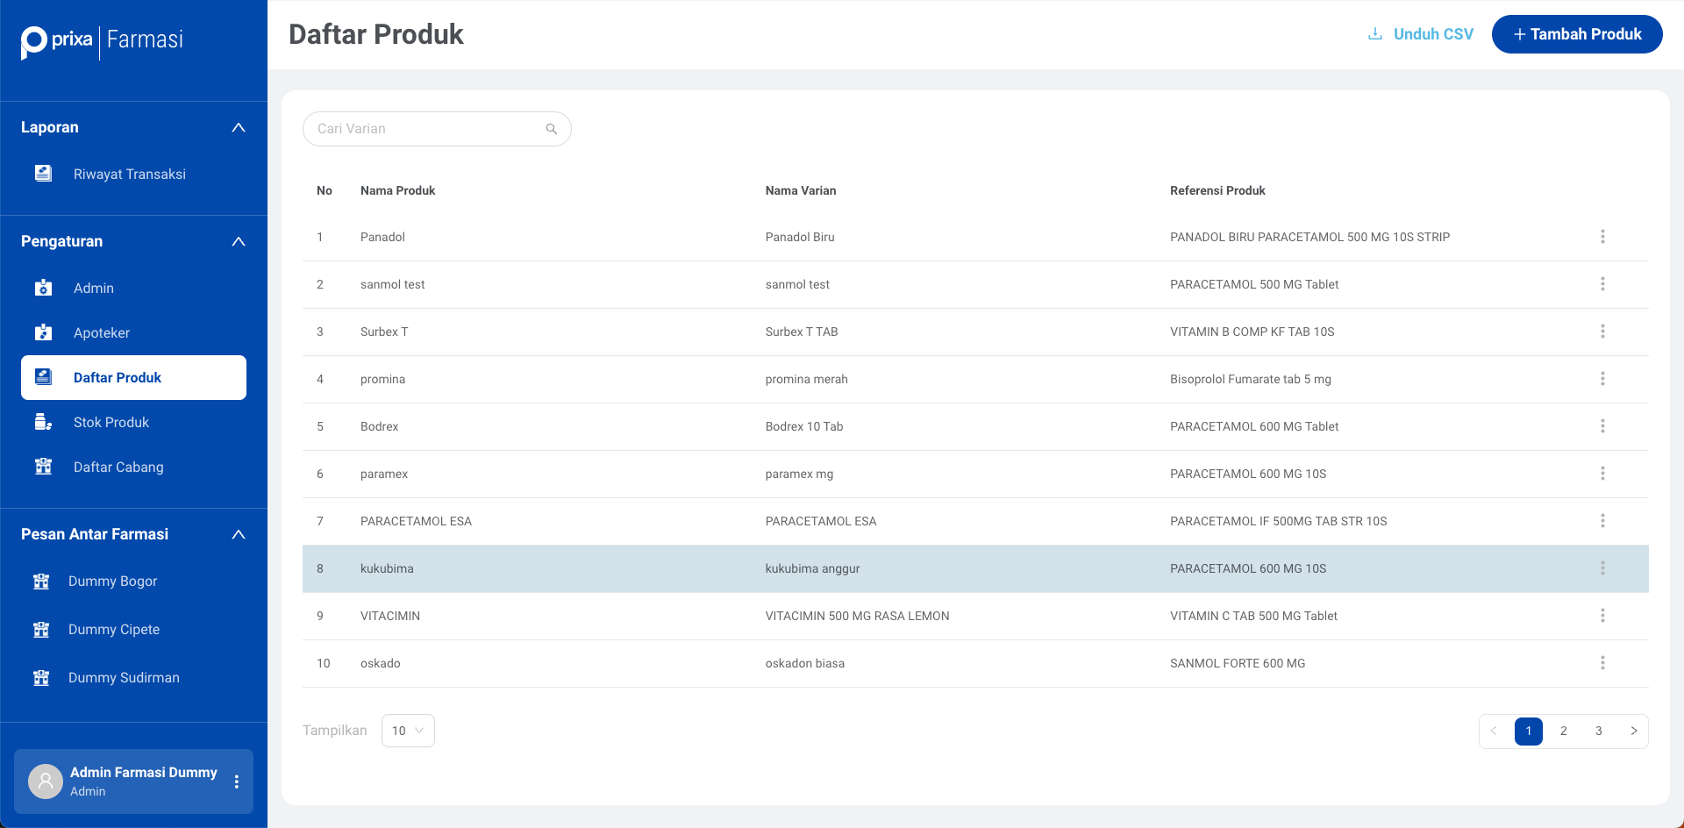This screenshot has height=828, width=1684.
Task: Download the list via Unduh CSV
Action: click(1421, 34)
